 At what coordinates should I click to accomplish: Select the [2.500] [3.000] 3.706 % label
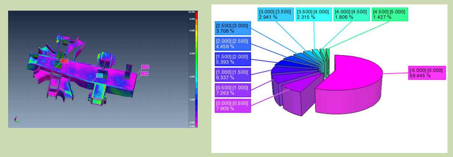[232, 28]
